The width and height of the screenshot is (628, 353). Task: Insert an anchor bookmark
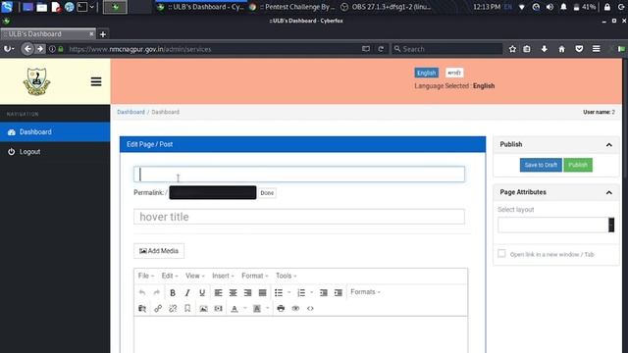187,308
